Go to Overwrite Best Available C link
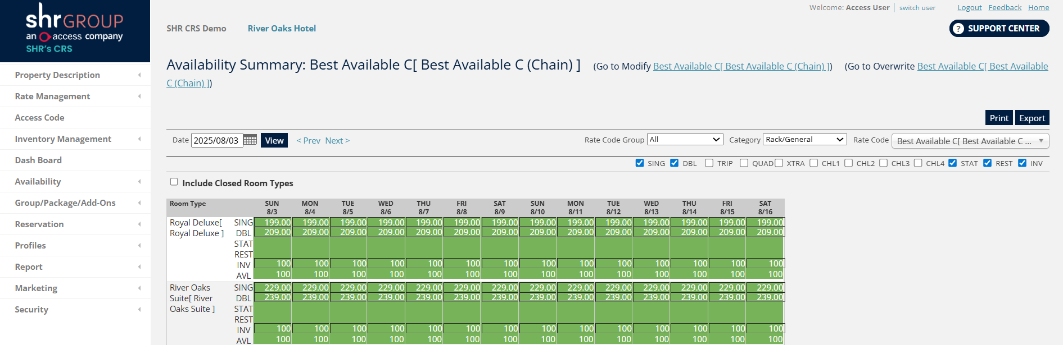Image resolution: width=1063 pixels, height=345 pixels. point(983,66)
